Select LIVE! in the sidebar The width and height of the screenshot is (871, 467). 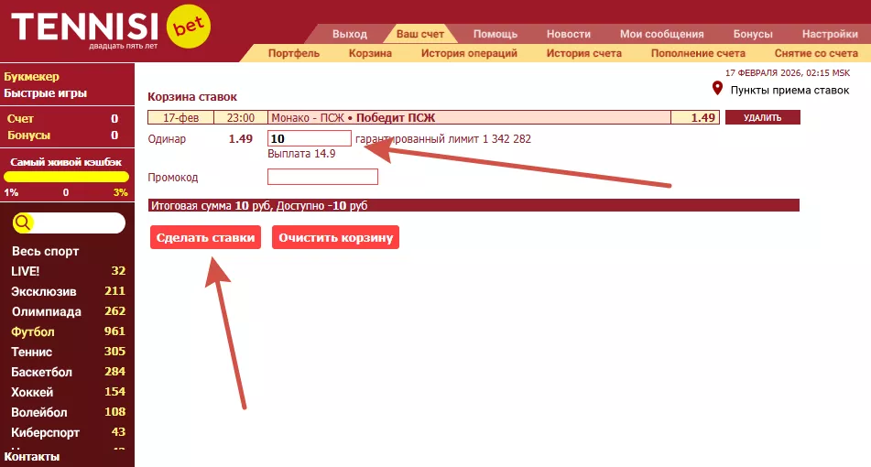click(x=26, y=271)
